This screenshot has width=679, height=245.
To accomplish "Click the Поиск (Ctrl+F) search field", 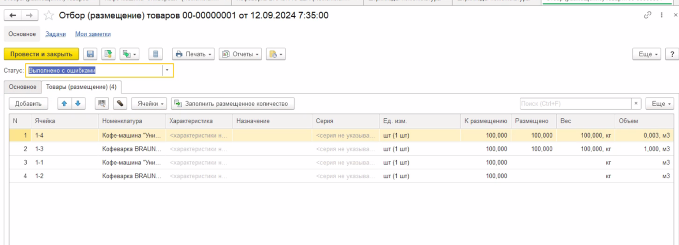I will coord(575,104).
